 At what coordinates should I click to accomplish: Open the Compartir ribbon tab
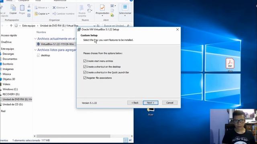pos(24,1)
